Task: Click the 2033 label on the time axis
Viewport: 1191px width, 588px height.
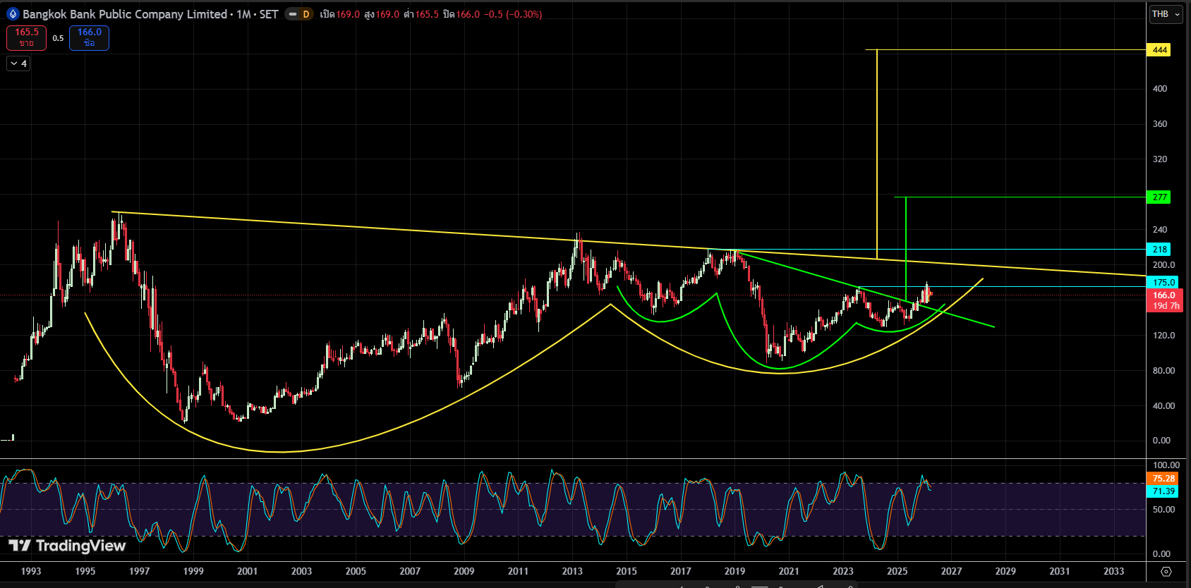Action: click(1114, 571)
